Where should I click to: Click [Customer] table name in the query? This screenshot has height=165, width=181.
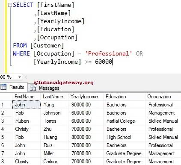click(47, 46)
